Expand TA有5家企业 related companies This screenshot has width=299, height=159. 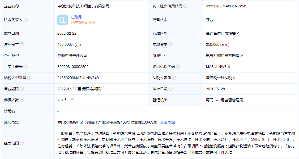83,23
